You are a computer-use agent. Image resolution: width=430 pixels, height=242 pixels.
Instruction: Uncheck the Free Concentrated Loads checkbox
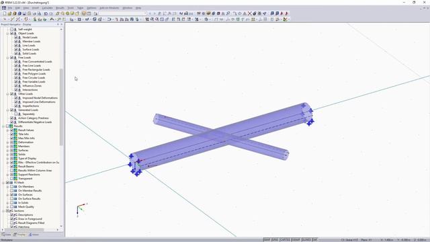(x=16, y=61)
